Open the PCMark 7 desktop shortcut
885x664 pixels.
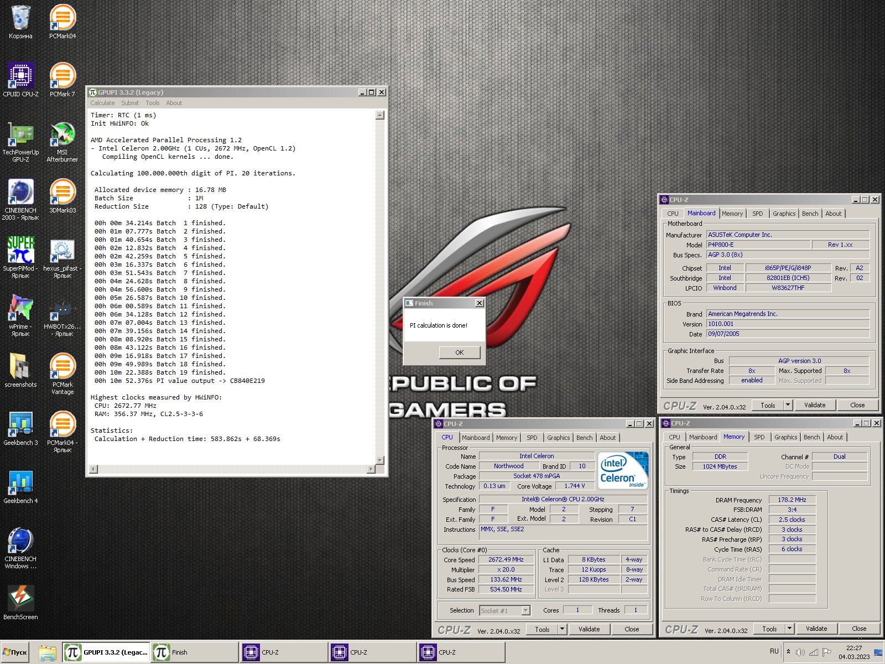(x=63, y=80)
